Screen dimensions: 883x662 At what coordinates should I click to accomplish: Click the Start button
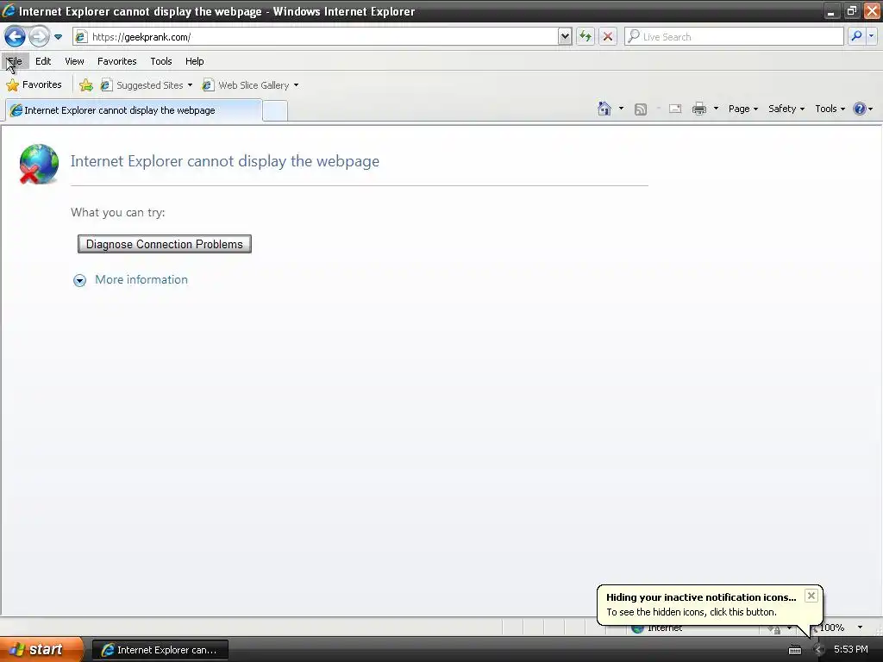pyautogui.click(x=41, y=649)
